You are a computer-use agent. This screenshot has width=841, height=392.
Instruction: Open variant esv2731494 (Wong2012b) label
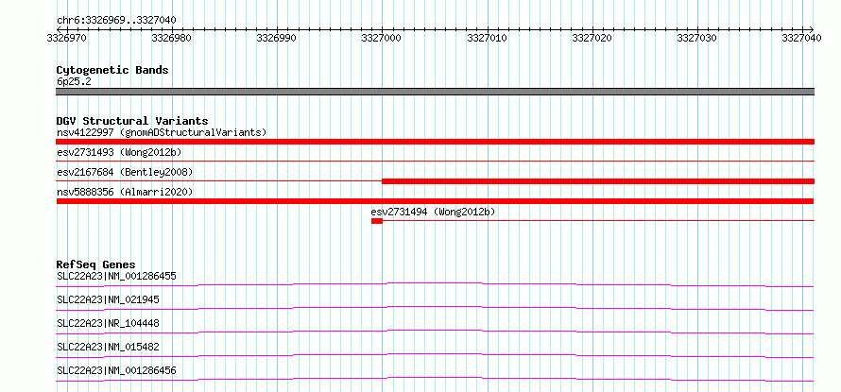click(433, 212)
